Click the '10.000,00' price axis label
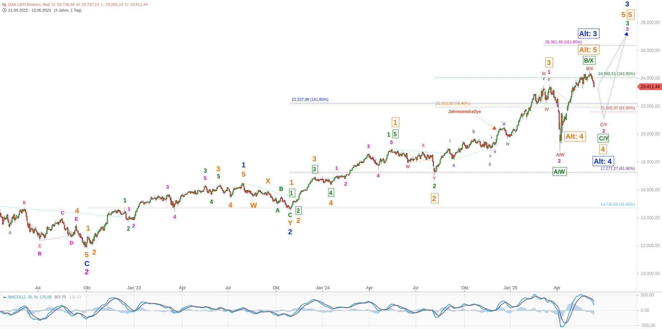This screenshot has height=329, width=662. tap(650, 274)
